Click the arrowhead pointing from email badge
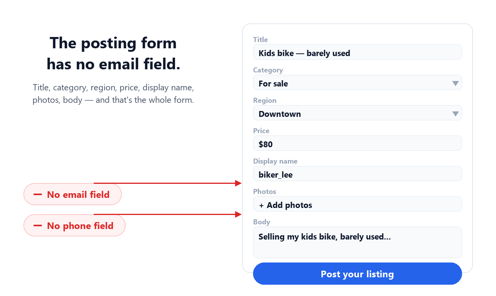 pyautogui.click(x=239, y=183)
